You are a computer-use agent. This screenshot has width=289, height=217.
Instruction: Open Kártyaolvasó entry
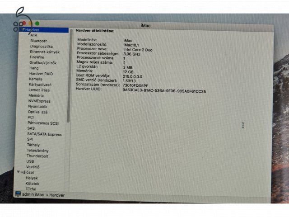point(40,85)
